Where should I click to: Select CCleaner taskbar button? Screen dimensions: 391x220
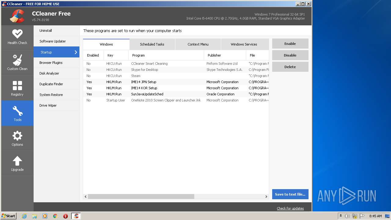[x=76, y=216]
